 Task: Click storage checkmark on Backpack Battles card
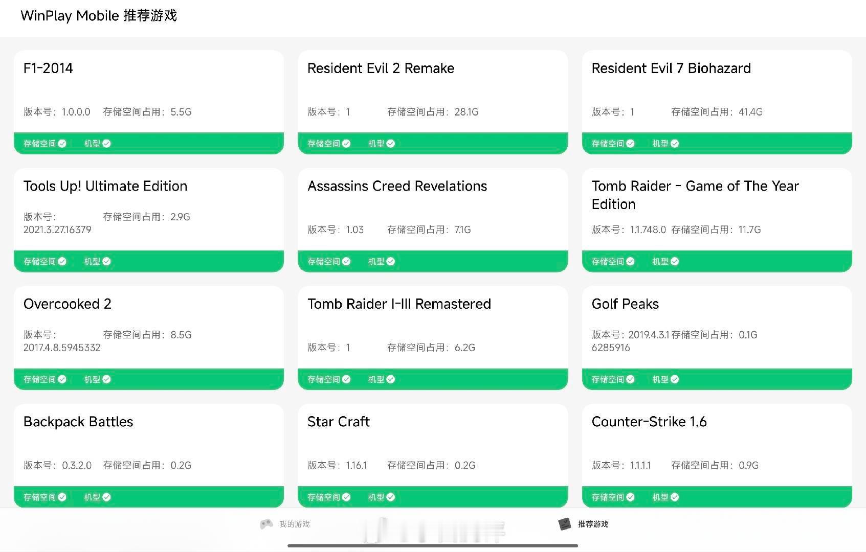(x=62, y=497)
